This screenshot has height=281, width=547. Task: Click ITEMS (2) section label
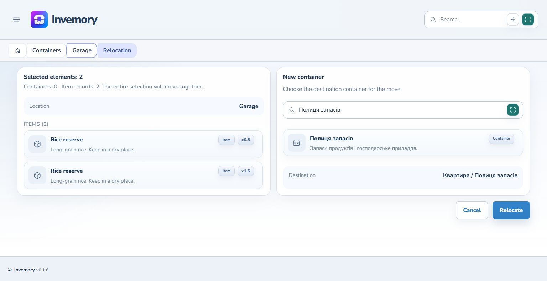36,124
